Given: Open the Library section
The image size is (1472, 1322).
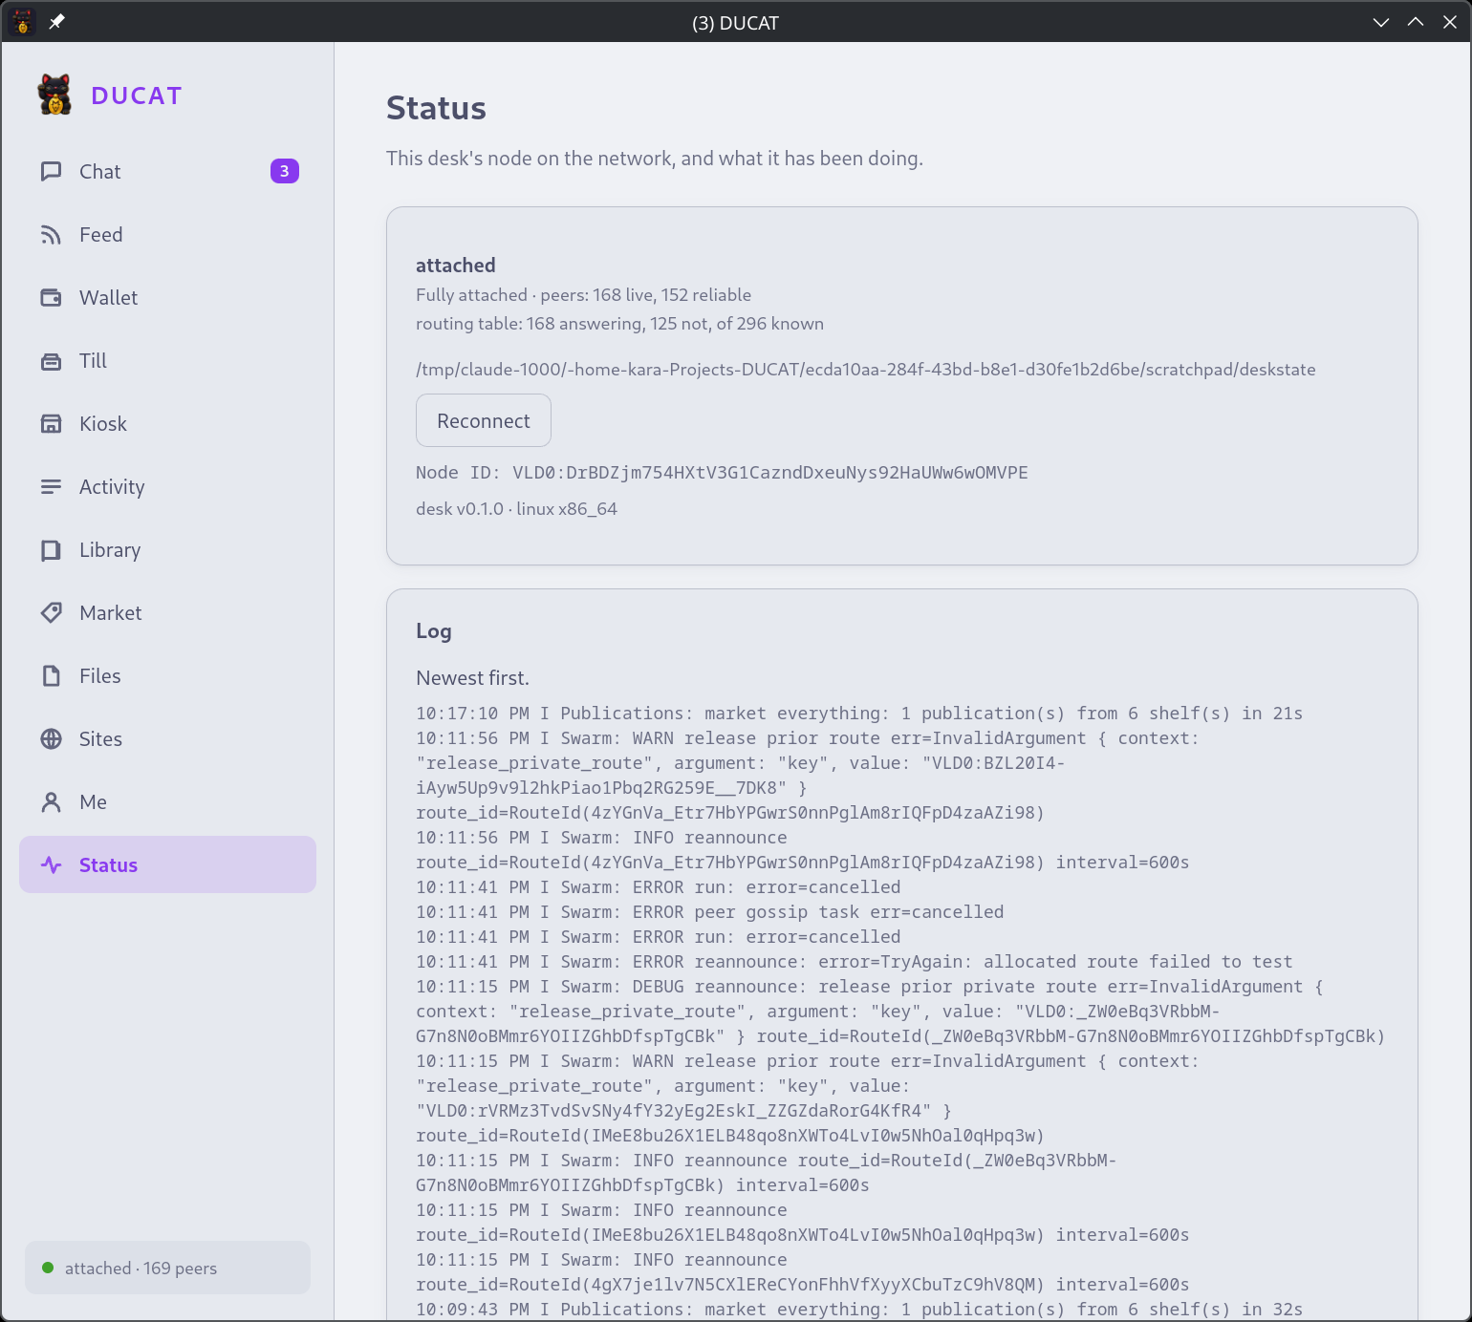Looking at the screenshot, I should pos(168,550).
